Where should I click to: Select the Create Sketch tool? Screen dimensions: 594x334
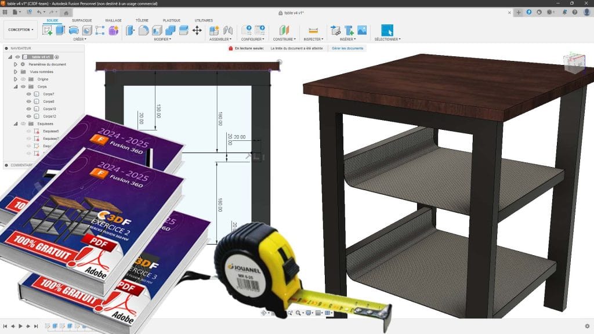pos(47,30)
